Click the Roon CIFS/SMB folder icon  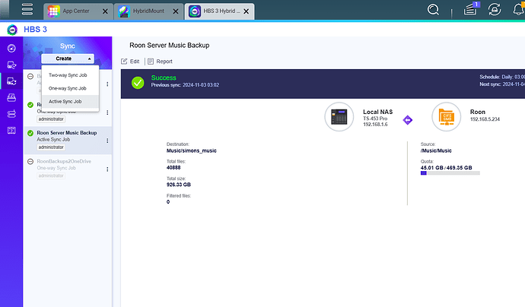click(x=447, y=117)
